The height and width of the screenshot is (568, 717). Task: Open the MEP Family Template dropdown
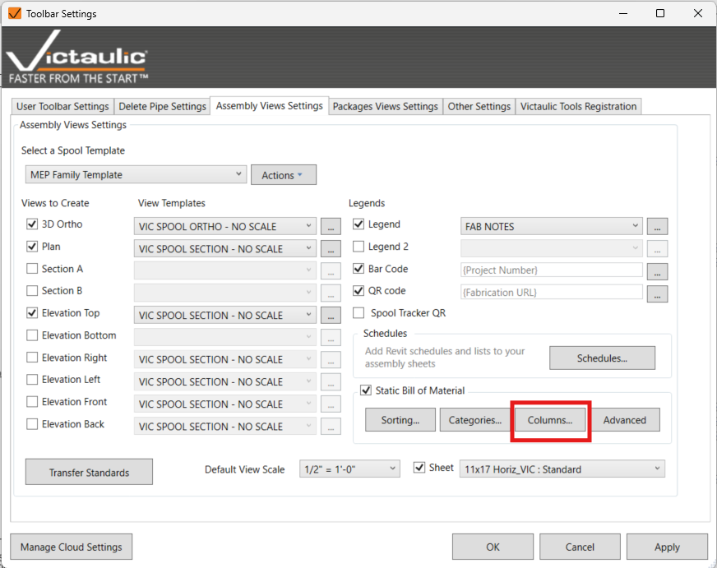click(136, 174)
